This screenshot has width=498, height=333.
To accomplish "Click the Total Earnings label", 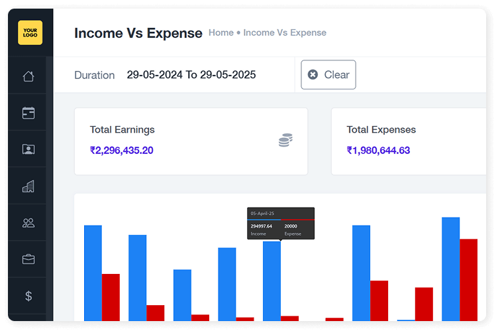I will 123,130.
